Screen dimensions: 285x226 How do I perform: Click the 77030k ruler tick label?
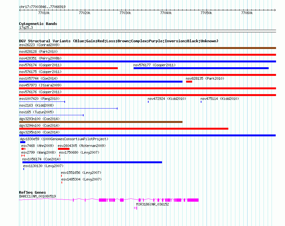[125, 13]
